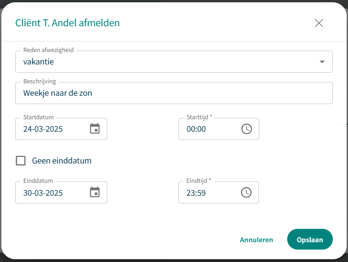
Task: Open the Eindtijd clock picker icon
Action: pos(247,192)
